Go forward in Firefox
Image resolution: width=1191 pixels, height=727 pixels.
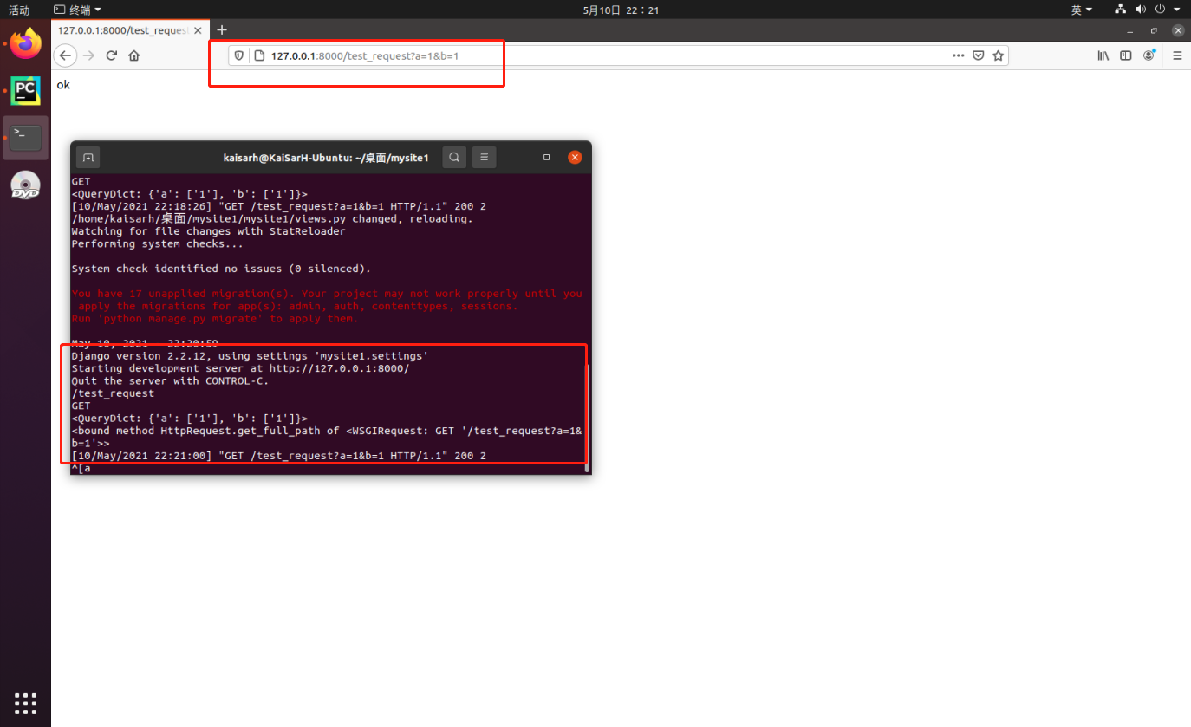coord(88,55)
